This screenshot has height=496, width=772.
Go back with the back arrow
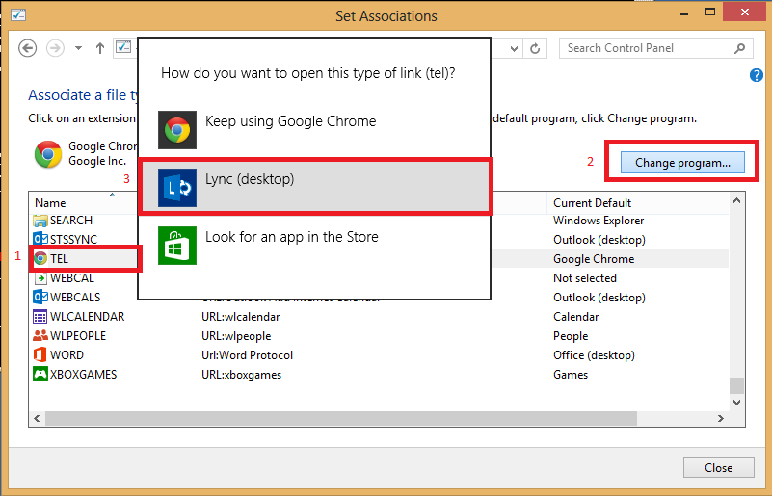[x=28, y=48]
